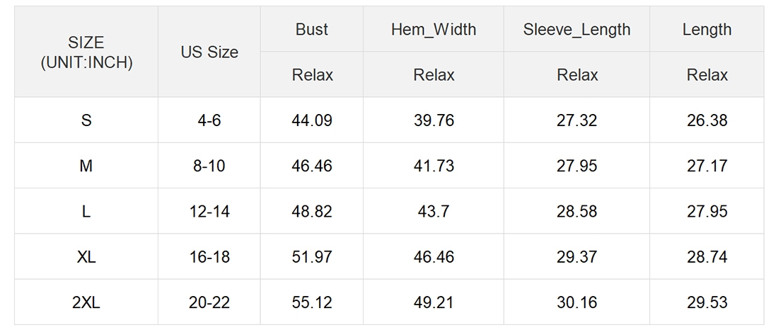Click the SIZE (UNIT:INCH) header cell
This screenshot has height=330, width=771.
(86, 52)
